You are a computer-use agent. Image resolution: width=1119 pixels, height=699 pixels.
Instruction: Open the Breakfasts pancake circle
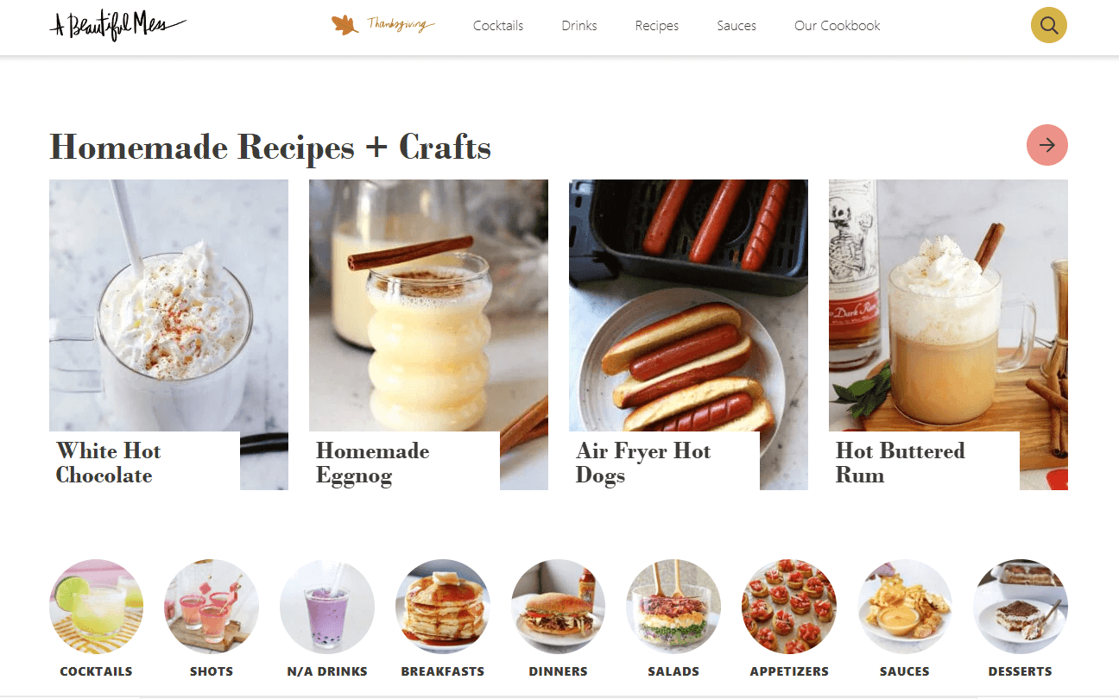[x=443, y=607]
